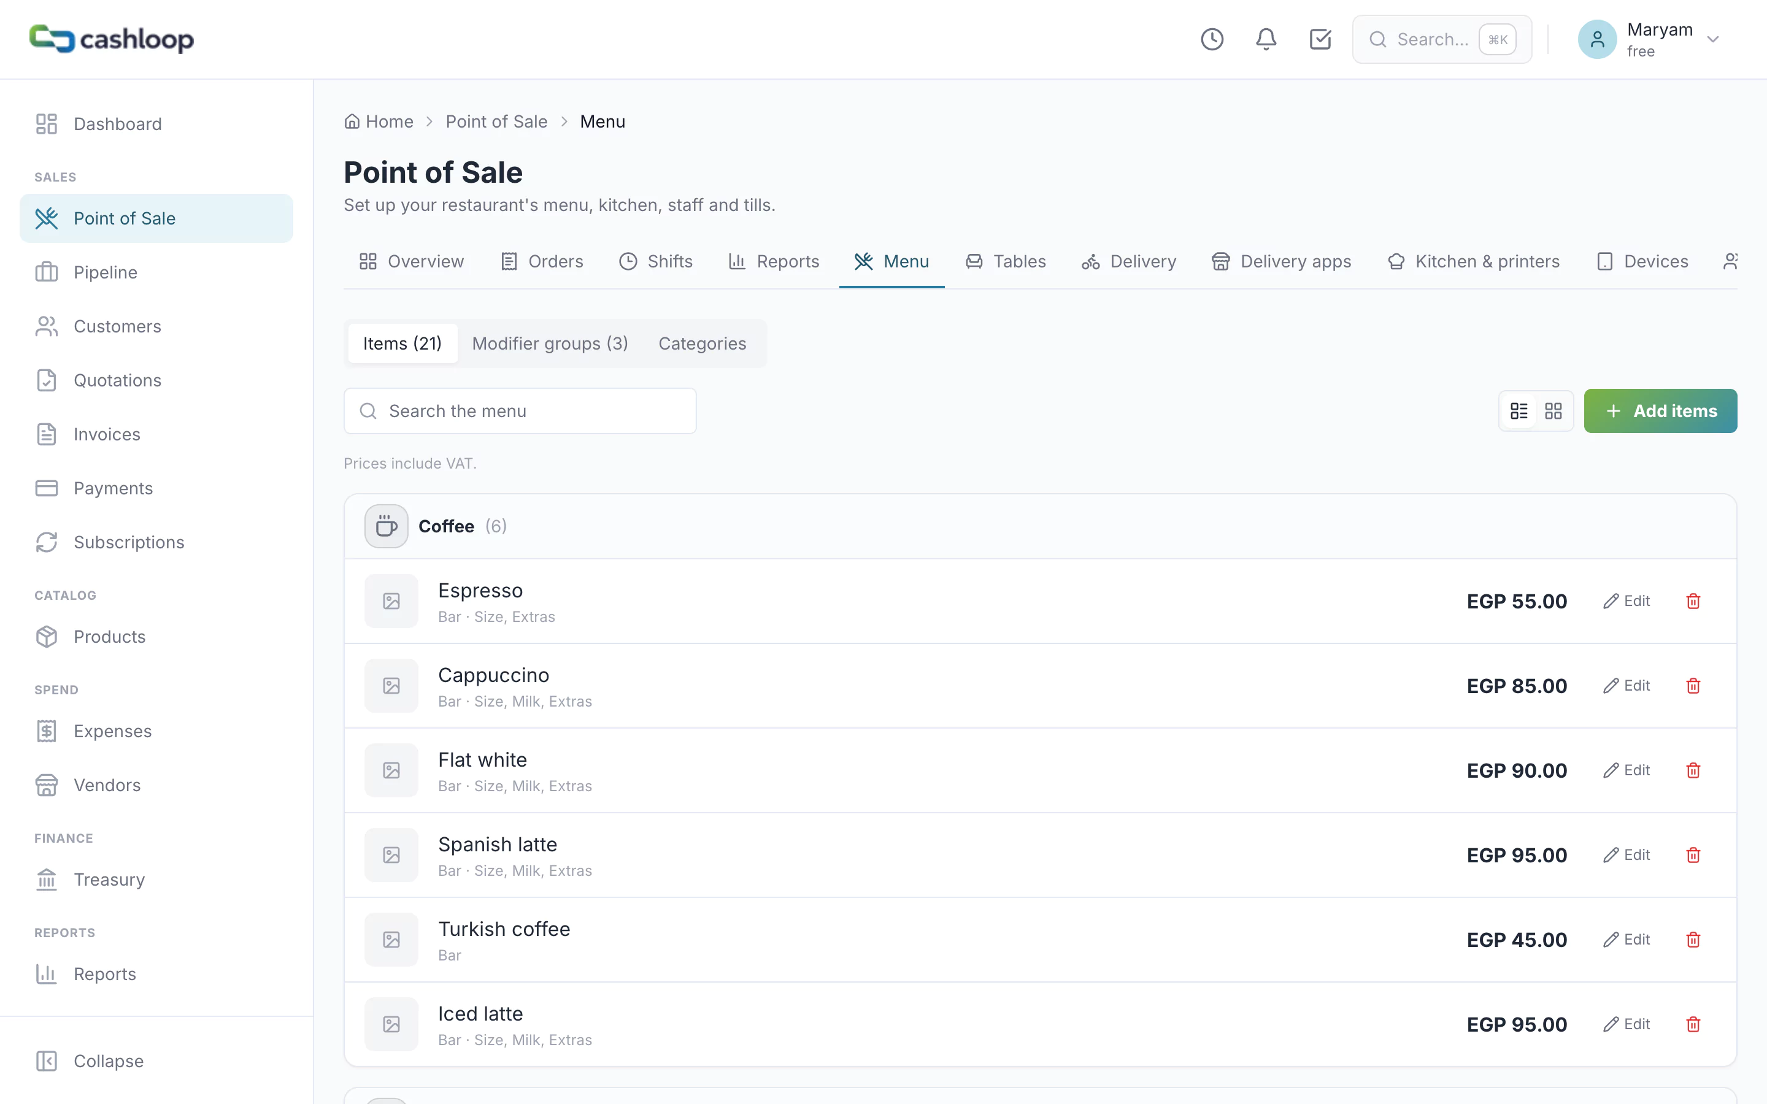The width and height of the screenshot is (1767, 1104).
Task: Select Point of Sale in sidebar
Action: (x=156, y=218)
